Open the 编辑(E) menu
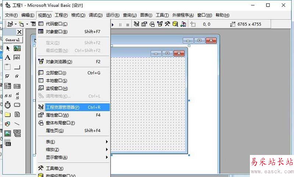 [x=28, y=15]
